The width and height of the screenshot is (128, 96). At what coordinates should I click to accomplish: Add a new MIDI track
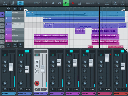click(x=21, y=45)
